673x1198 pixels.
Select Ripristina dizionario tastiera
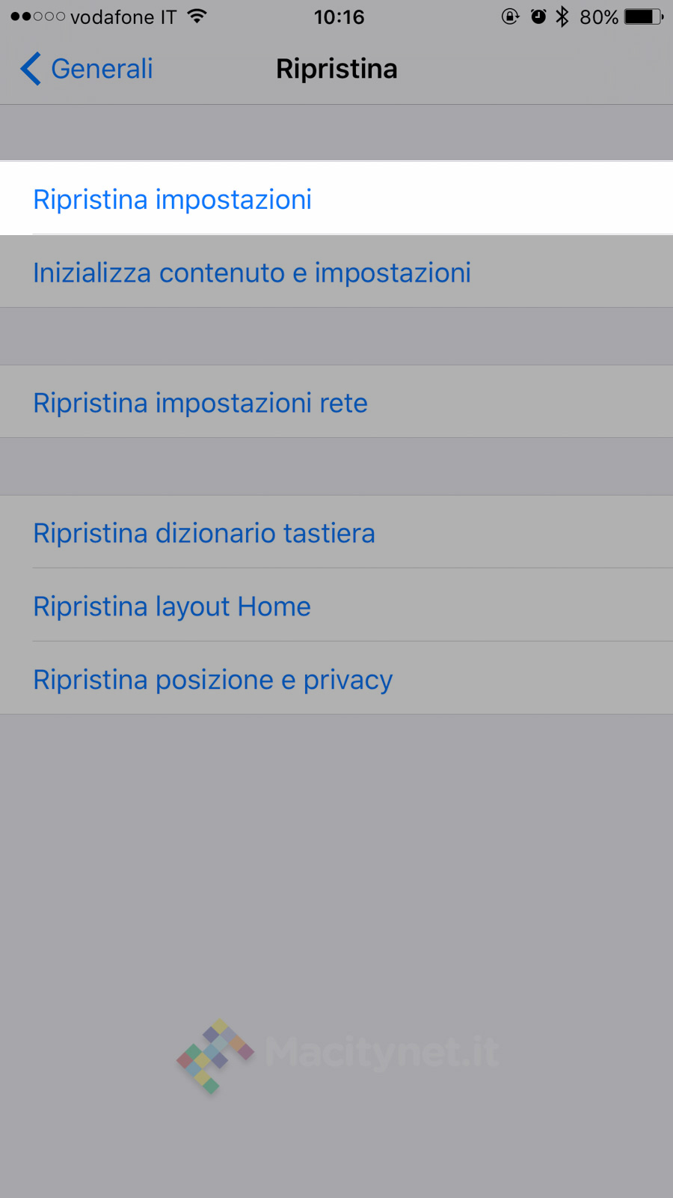[x=204, y=533]
